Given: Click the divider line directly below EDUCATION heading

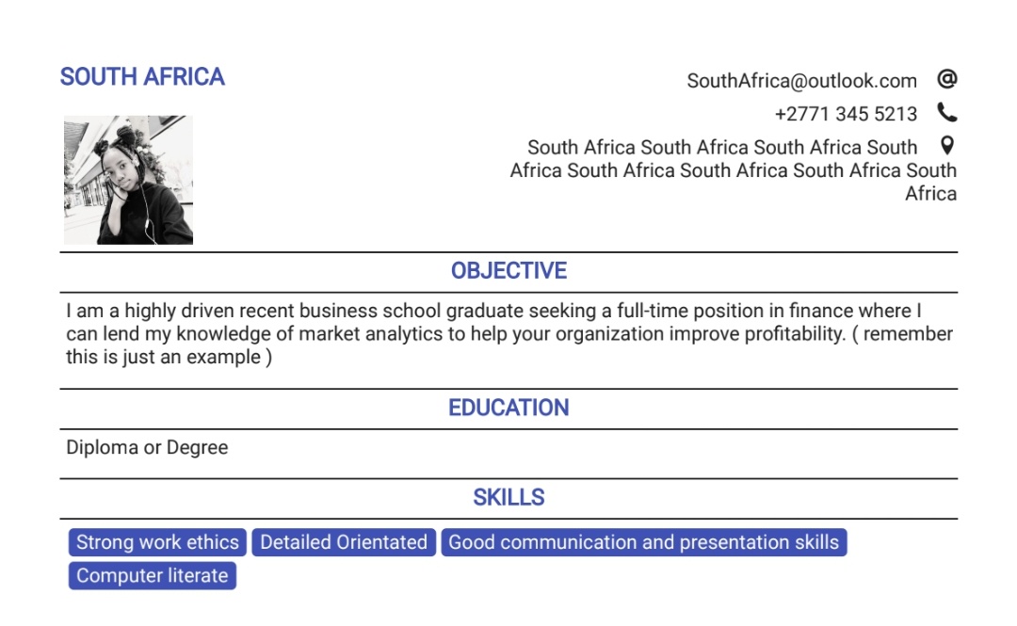Looking at the screenshot, I should (508, 429).
